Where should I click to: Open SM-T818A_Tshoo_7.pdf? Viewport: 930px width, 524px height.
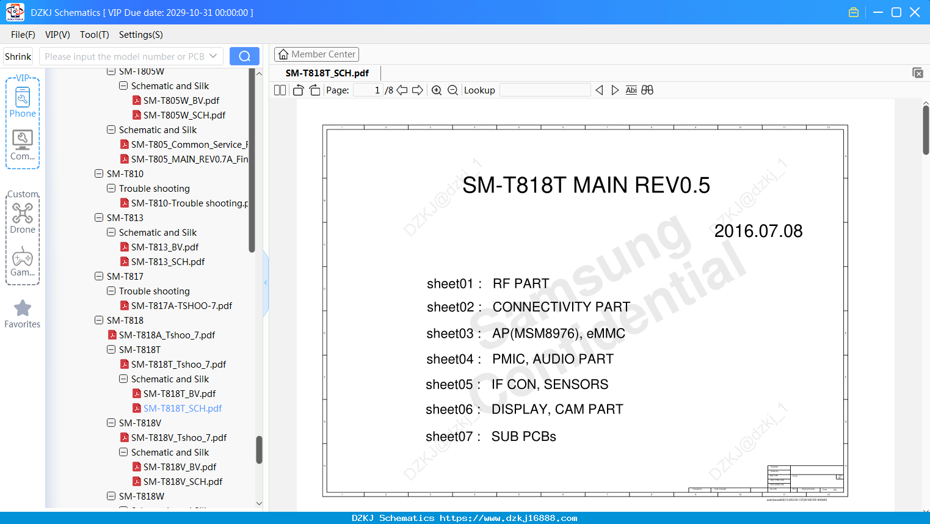point(167,335)
